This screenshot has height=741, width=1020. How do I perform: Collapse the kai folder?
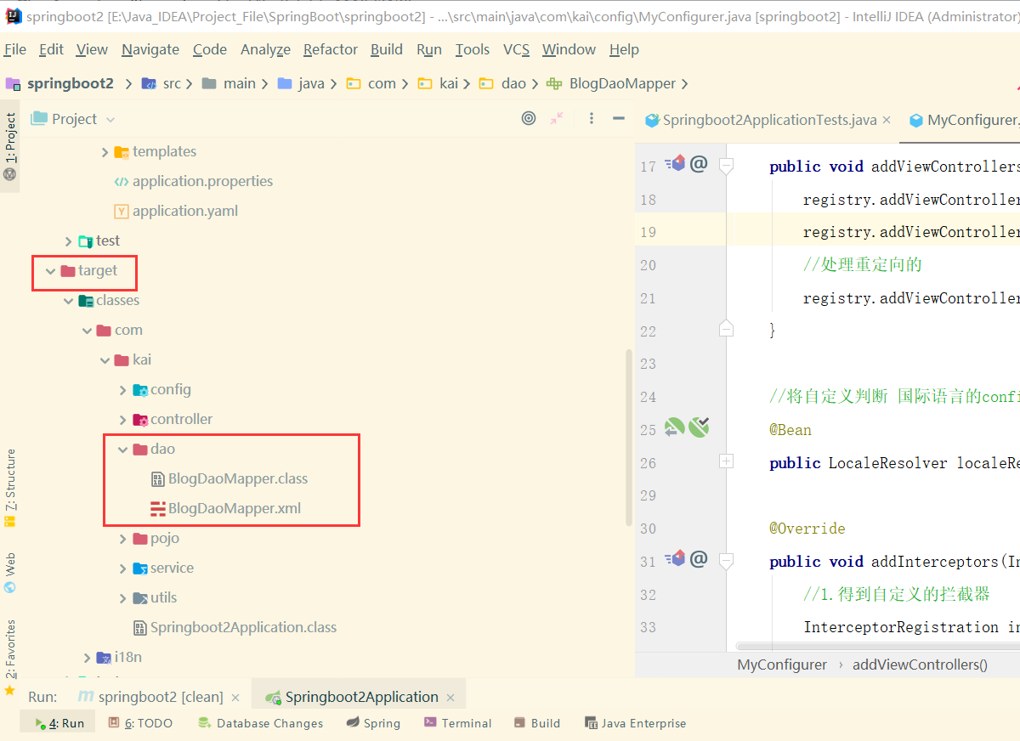tap(105, 360)
